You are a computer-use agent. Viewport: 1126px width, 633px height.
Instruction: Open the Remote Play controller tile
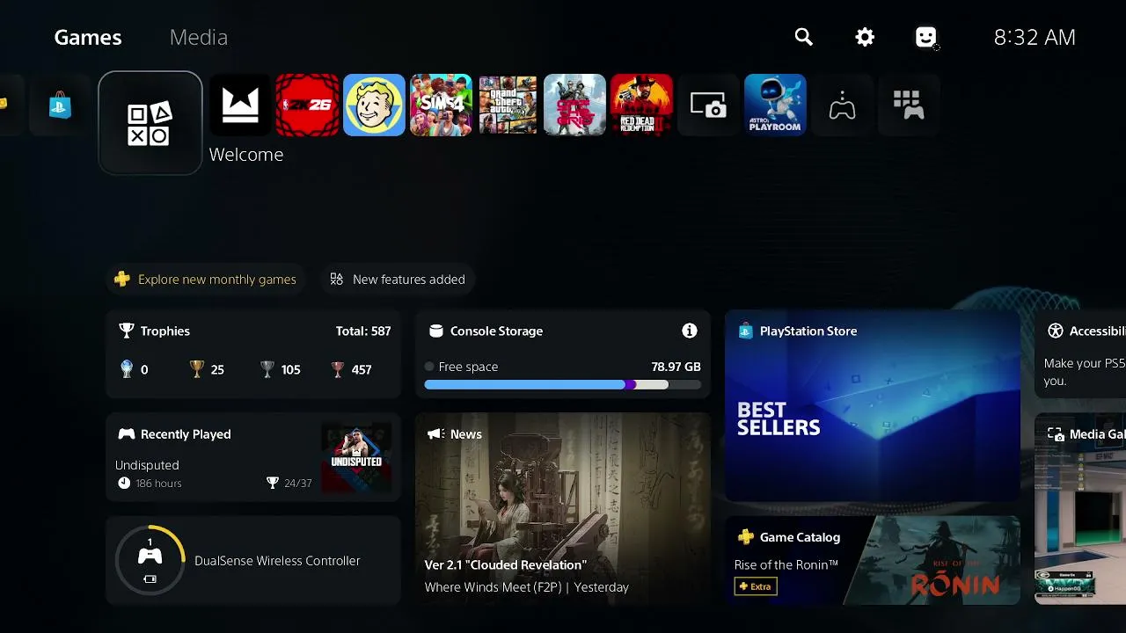tap(842, 105)
